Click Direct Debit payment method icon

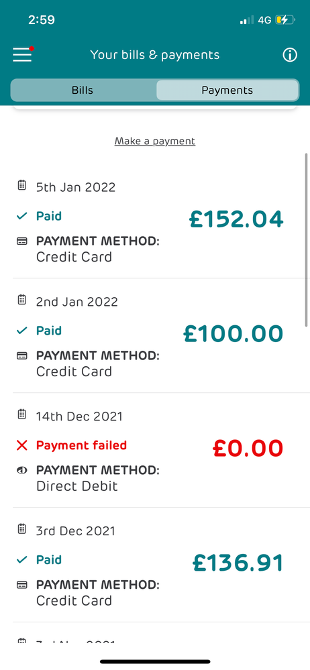point(21,470)
